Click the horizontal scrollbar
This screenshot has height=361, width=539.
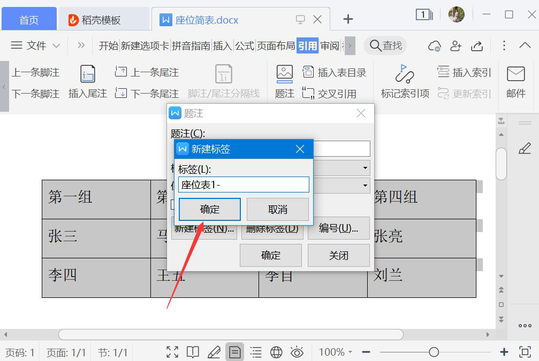pyautogui.click(x=231, y=334)
